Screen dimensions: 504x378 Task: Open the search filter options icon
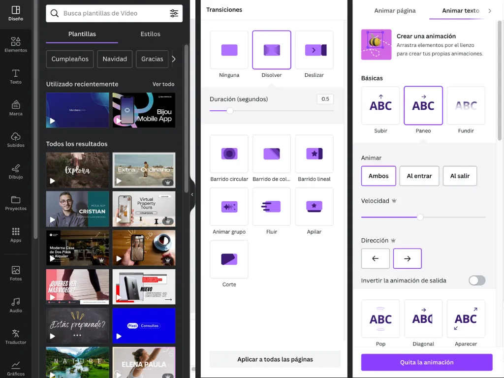click(174, 13)
